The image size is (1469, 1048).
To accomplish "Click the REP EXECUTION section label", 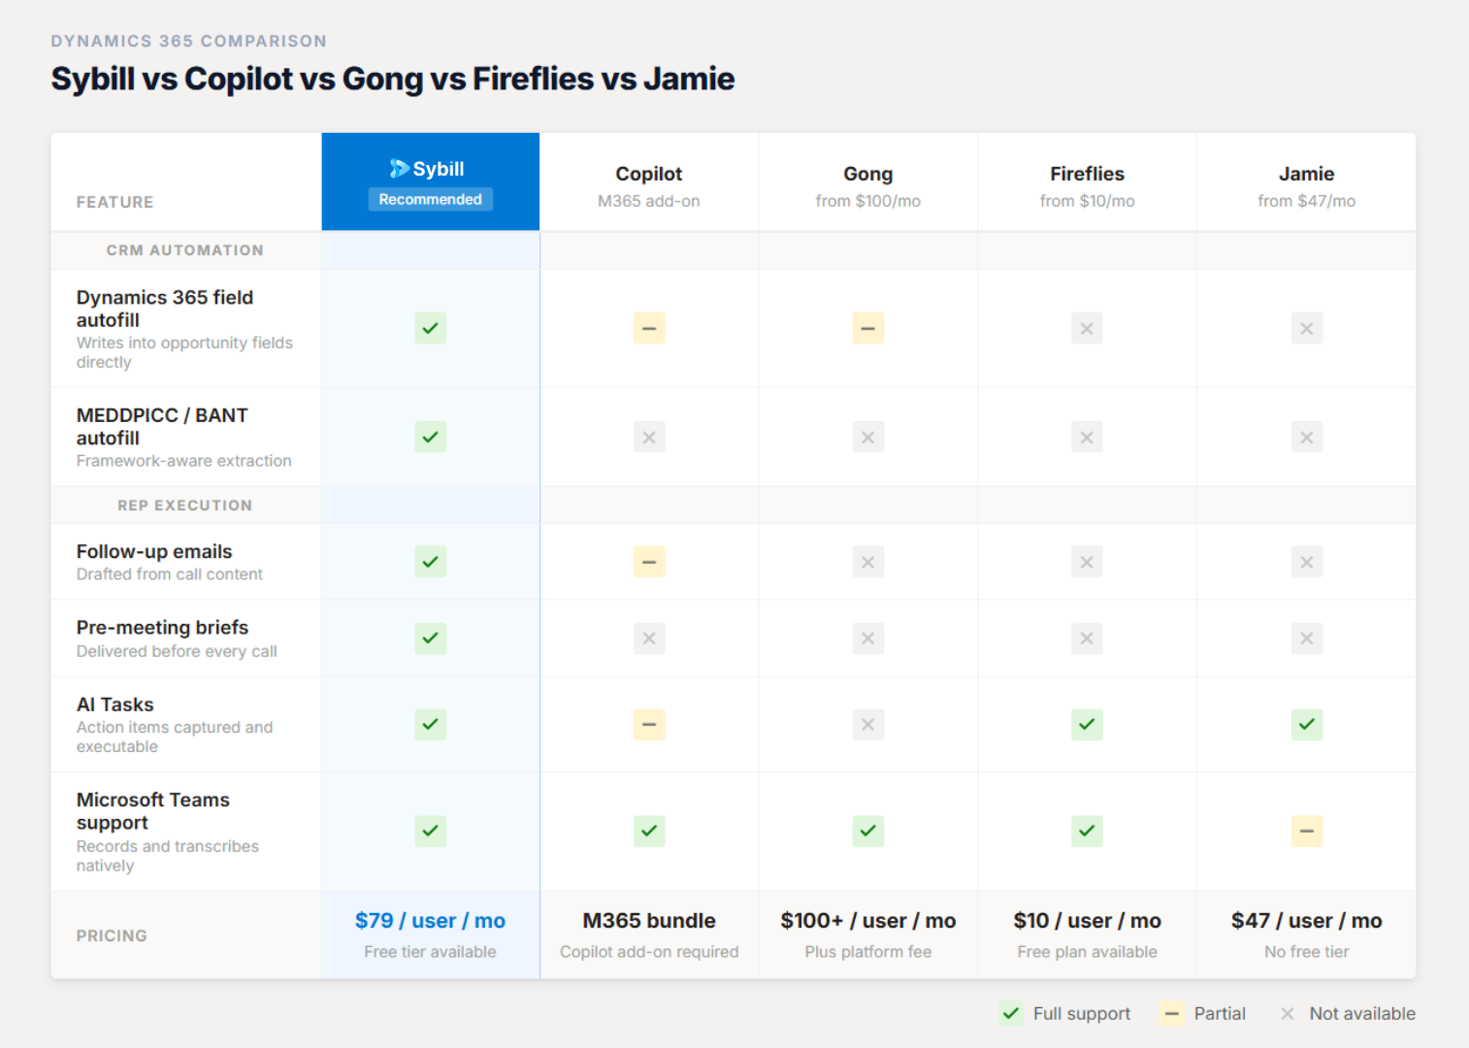I will [x=184, y=506].
